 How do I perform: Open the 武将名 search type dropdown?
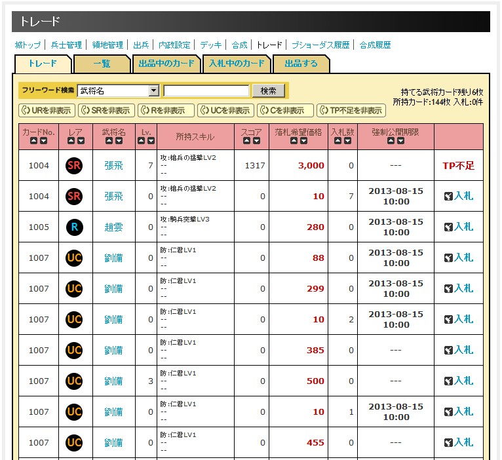pyautogui.click(x=118, y=91)
